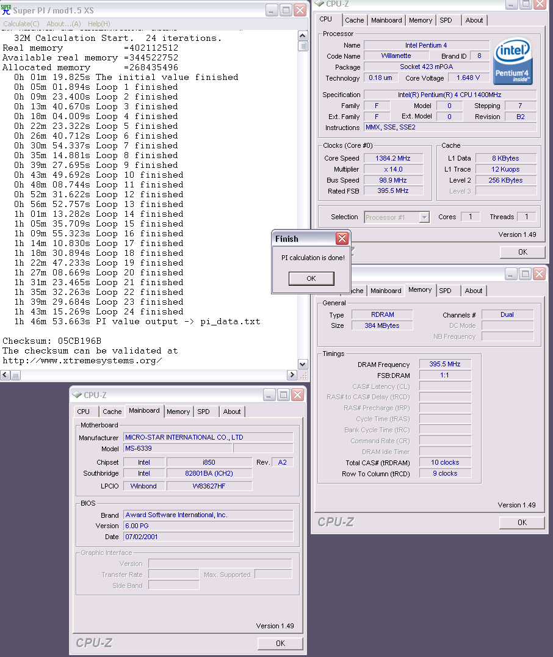Click OK in the Finish dialog
This screenshot has width=553, height=657.
(311, 278)
